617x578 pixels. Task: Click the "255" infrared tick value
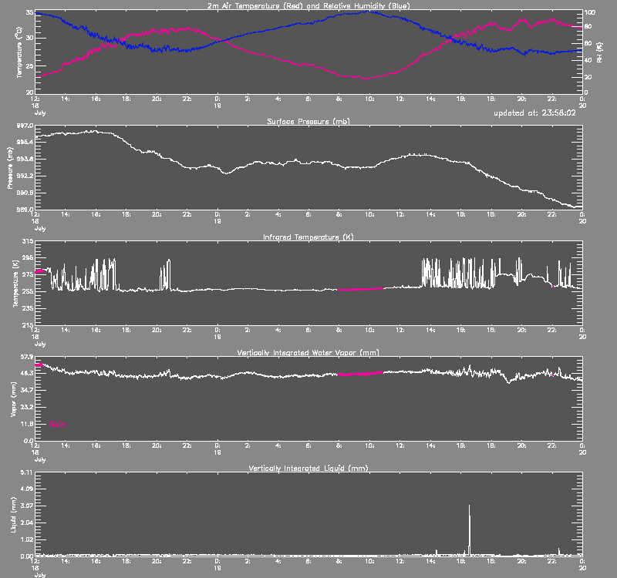point(28,291)
